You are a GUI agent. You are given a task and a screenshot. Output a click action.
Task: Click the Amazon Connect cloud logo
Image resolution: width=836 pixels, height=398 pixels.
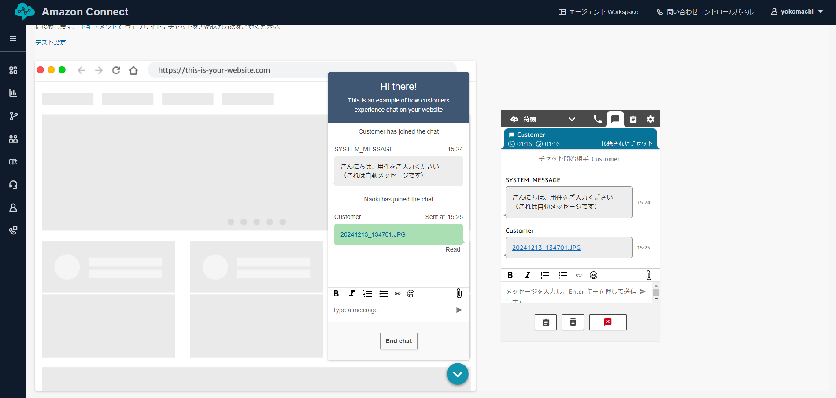(x=24, y=12)
